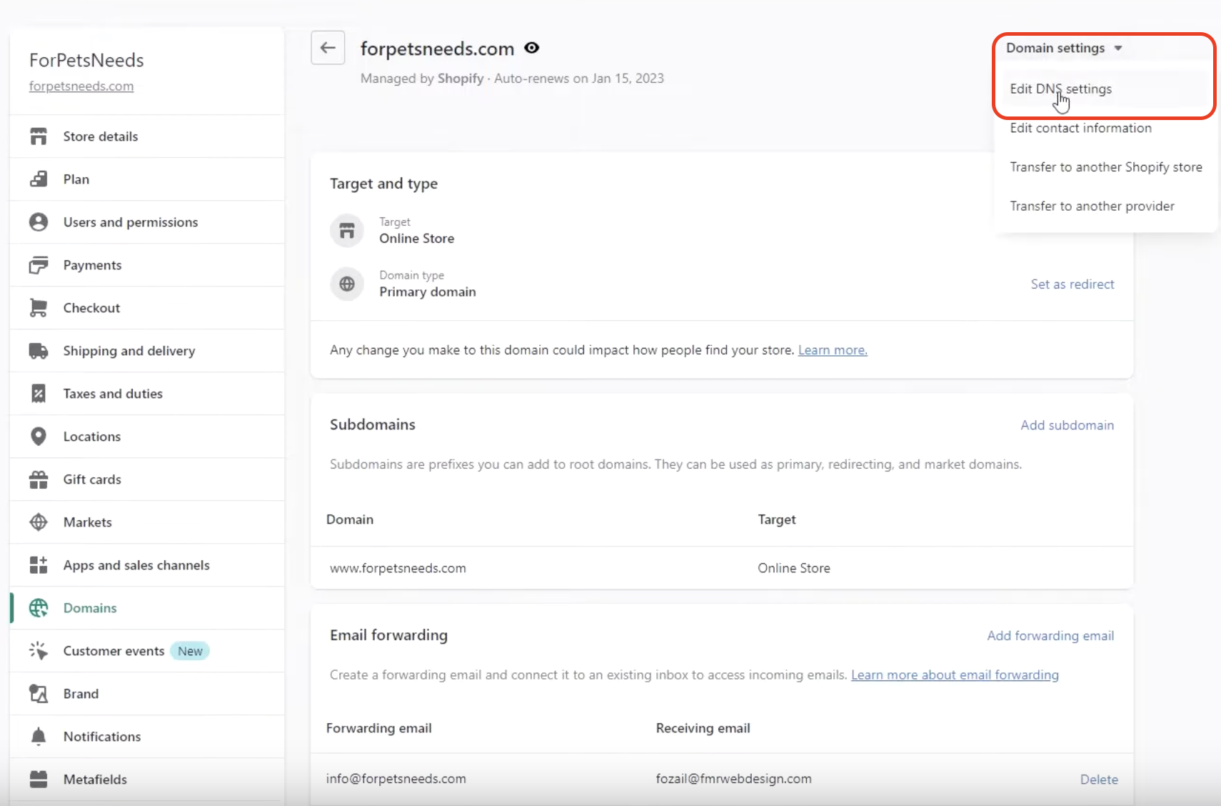Image resolution: width=1221 pixels, height=806 pixels.
Task: Click the Users and permissions person icon
Action: click(39, 222)
